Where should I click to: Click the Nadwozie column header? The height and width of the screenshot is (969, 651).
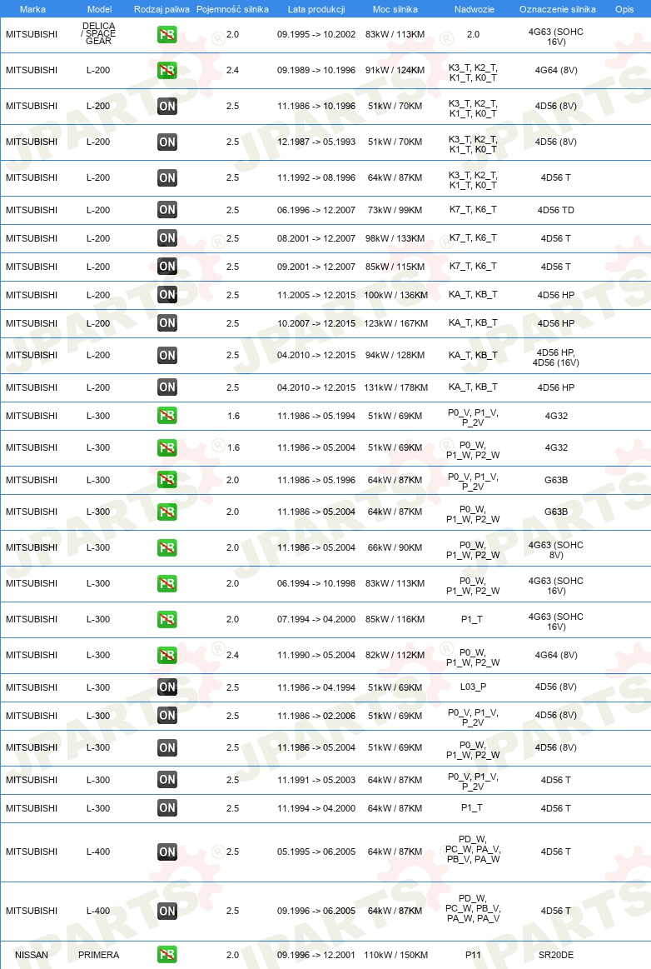click(x=475, y=9)
